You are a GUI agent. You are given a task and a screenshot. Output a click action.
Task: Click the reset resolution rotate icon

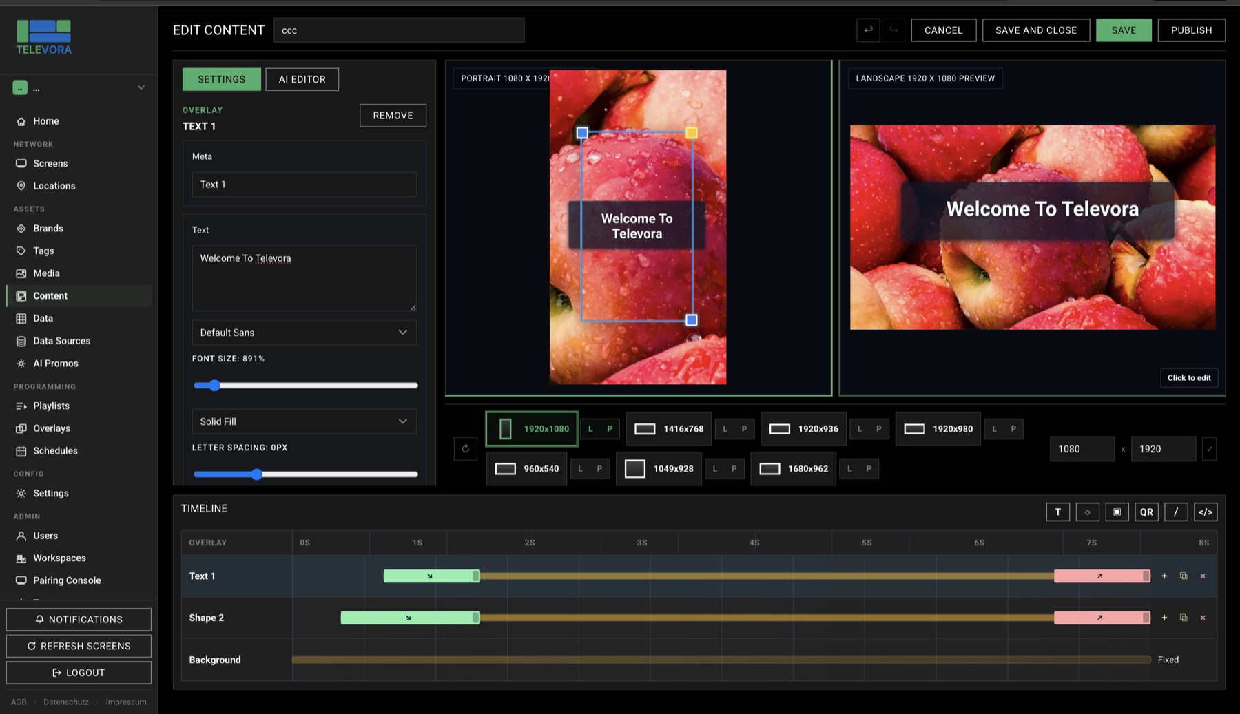tap(466, 448)
